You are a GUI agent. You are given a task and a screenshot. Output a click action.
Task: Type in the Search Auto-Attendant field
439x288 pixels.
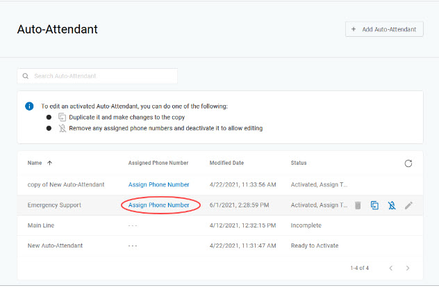(103, 76)
